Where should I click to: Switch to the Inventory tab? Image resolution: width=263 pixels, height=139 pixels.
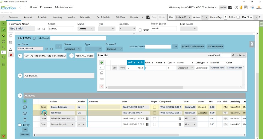pyautogui.click(x=57, y=17)
